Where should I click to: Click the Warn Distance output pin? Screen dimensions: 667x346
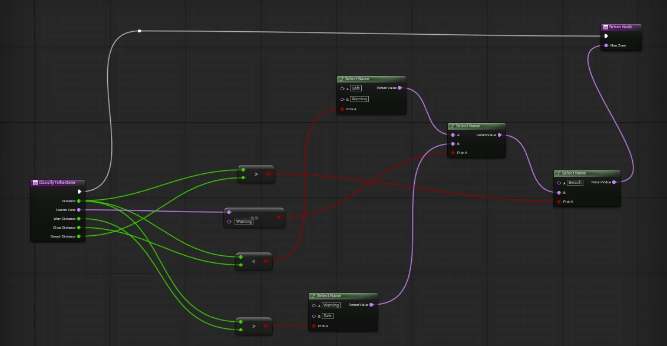(79, 219)
